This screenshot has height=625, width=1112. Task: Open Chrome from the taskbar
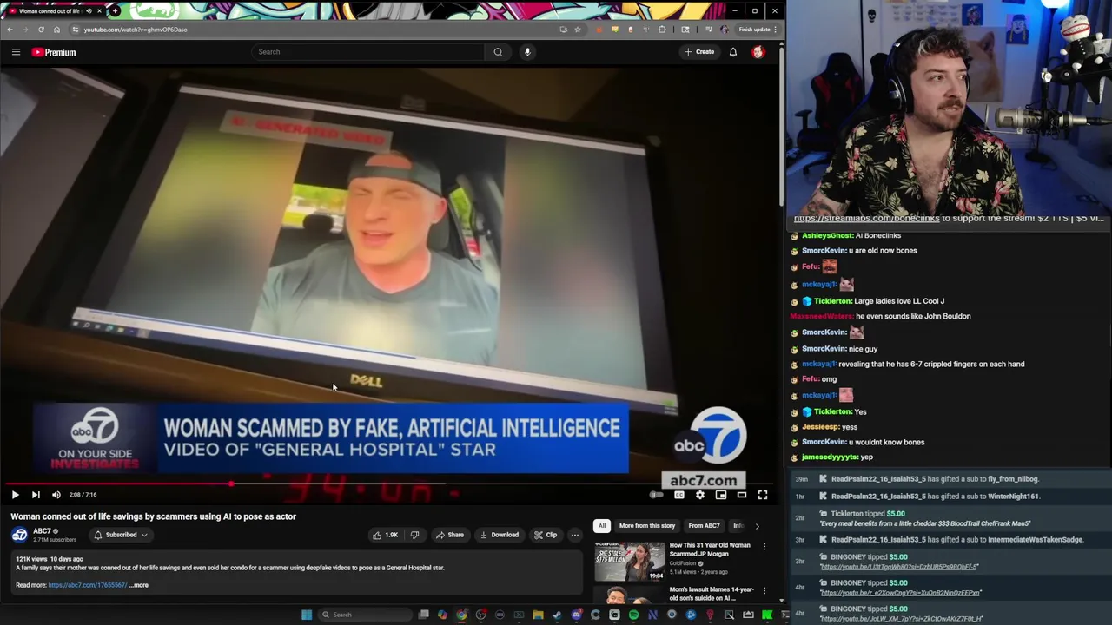461,615
